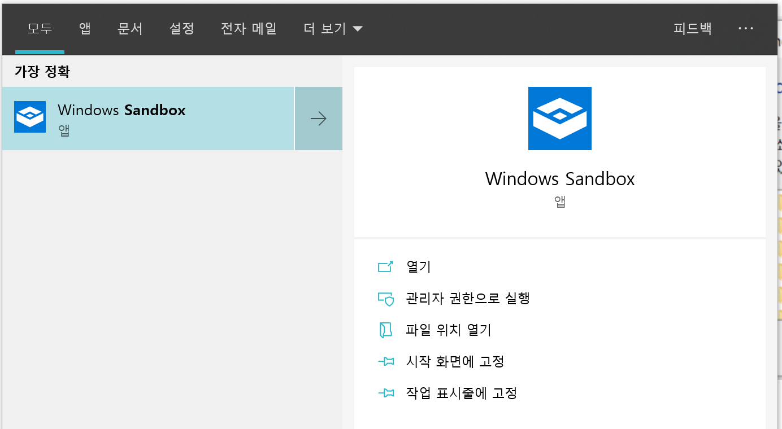Click the 가장 정확 heading
This screenshot has height=429, width=782.
click(x=42, y=72)
